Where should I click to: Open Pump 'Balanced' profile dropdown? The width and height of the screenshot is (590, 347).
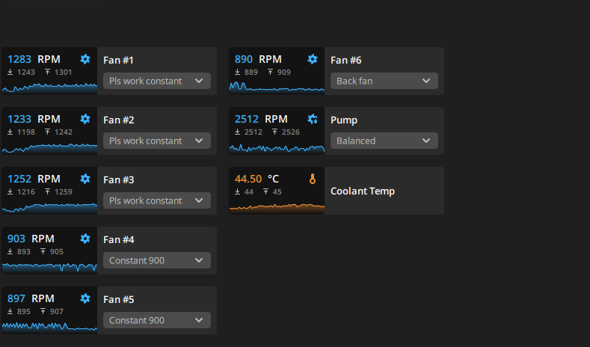384,141
